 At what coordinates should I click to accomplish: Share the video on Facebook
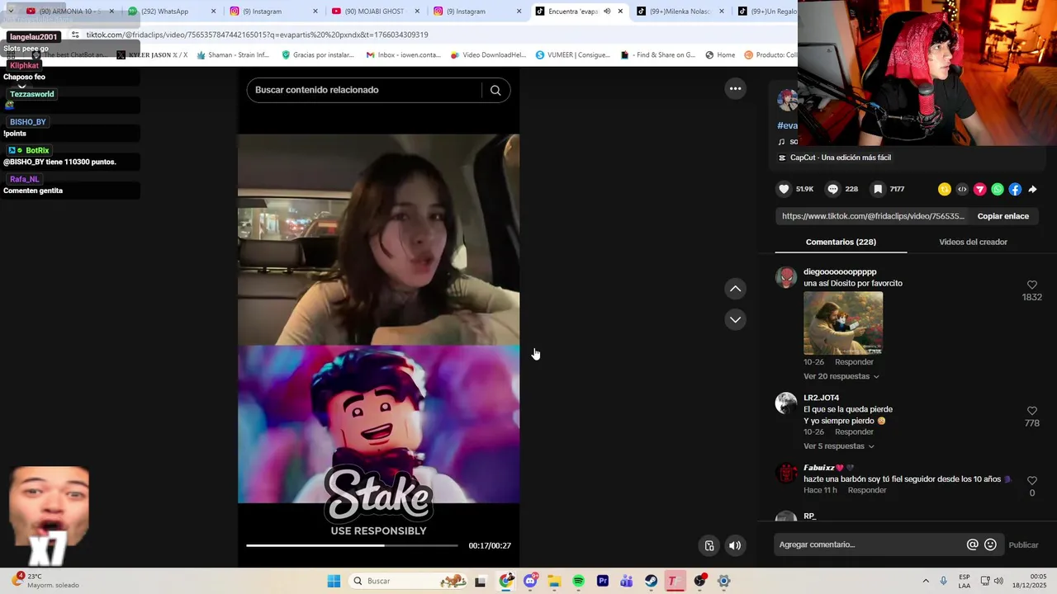pos(1015,189)
